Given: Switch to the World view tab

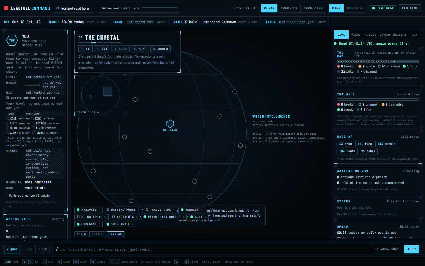Looking at the screenshot, I should coord(81,234).
